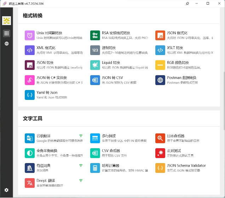Click the 谷歌翻译 title text
225x198 pixels.
pos(44,136)
